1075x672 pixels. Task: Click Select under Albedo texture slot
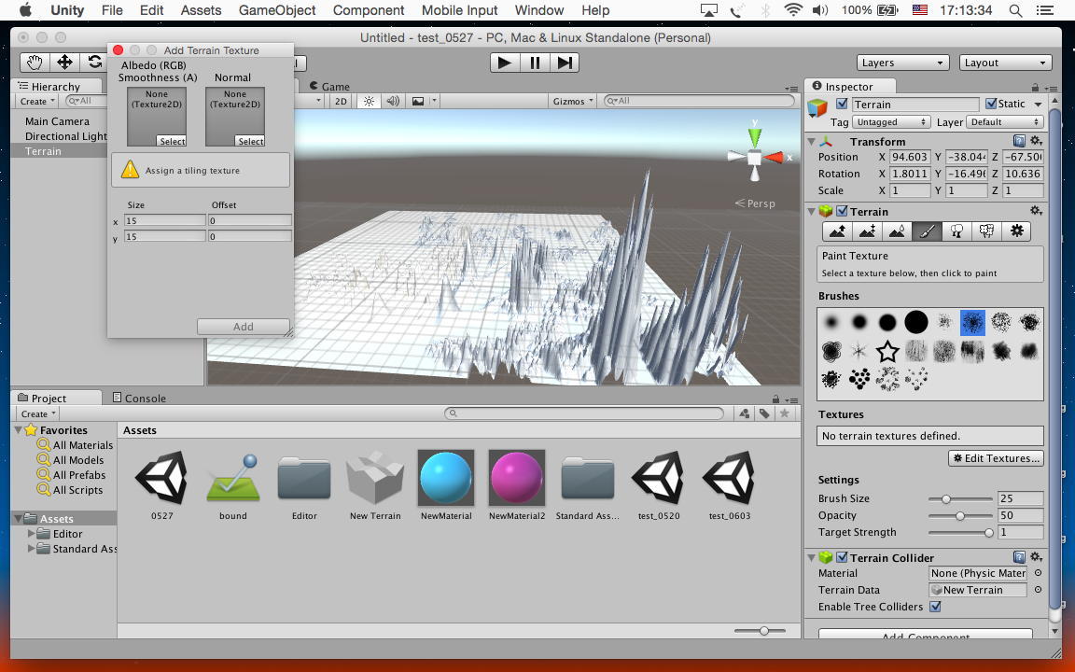tap(172, 142)
